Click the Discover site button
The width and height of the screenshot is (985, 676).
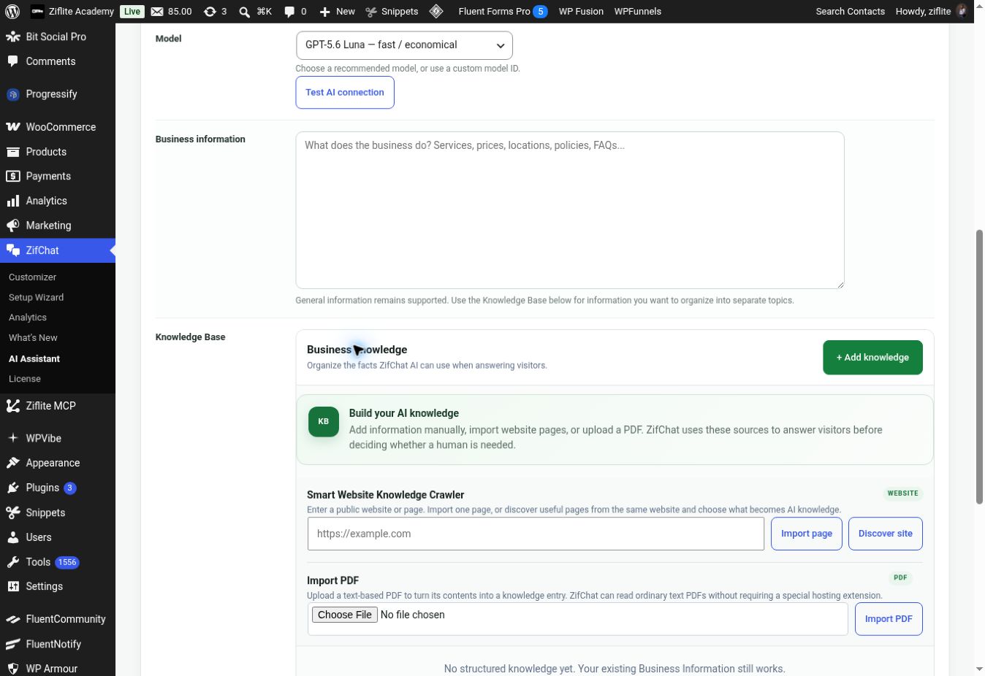click(x=886, y=534)
